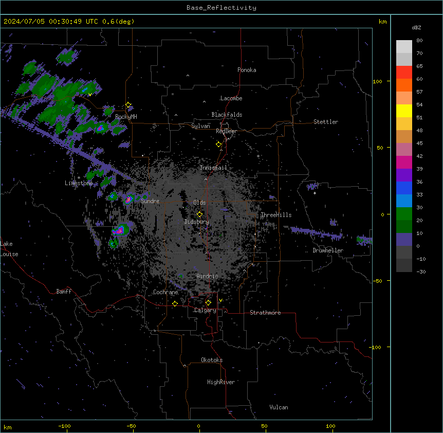
Task: Pick the bright yellow 51-54 dBZ legend swatch
Action: [x=404, y=111]
